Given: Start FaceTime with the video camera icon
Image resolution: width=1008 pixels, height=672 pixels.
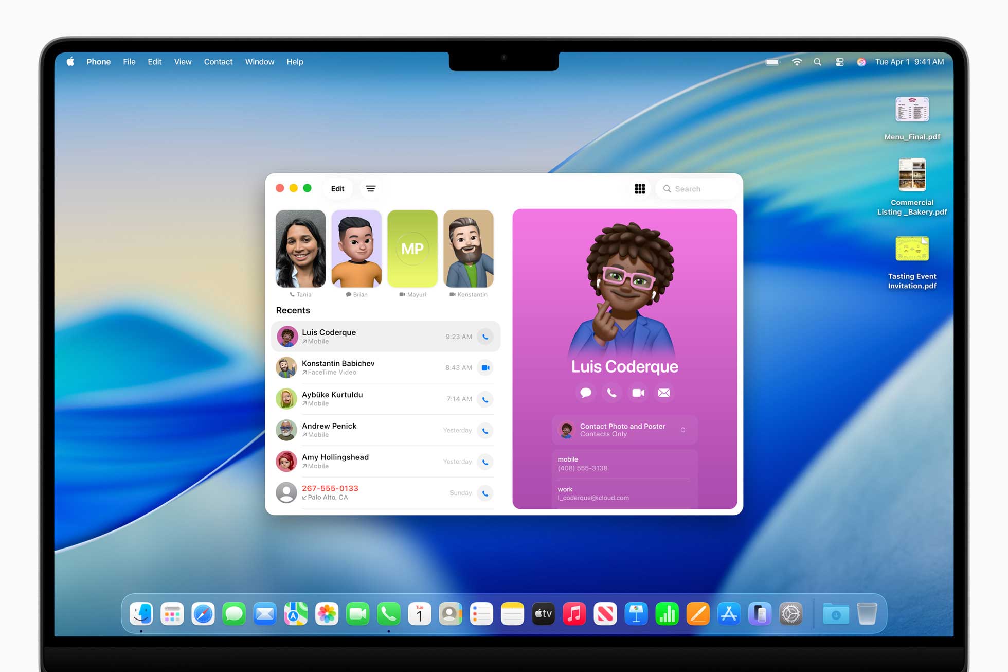Looking at the screenshot, I should coord(638,393).
